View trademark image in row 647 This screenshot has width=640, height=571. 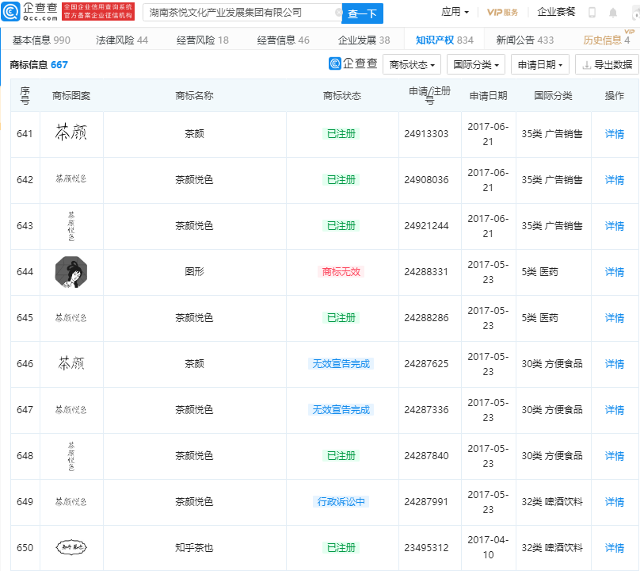tap(71, 409)
